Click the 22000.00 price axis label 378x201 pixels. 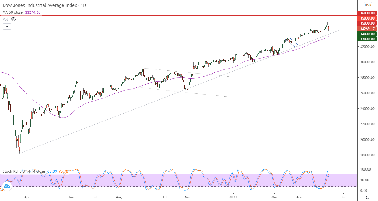[x=367, y=124]
